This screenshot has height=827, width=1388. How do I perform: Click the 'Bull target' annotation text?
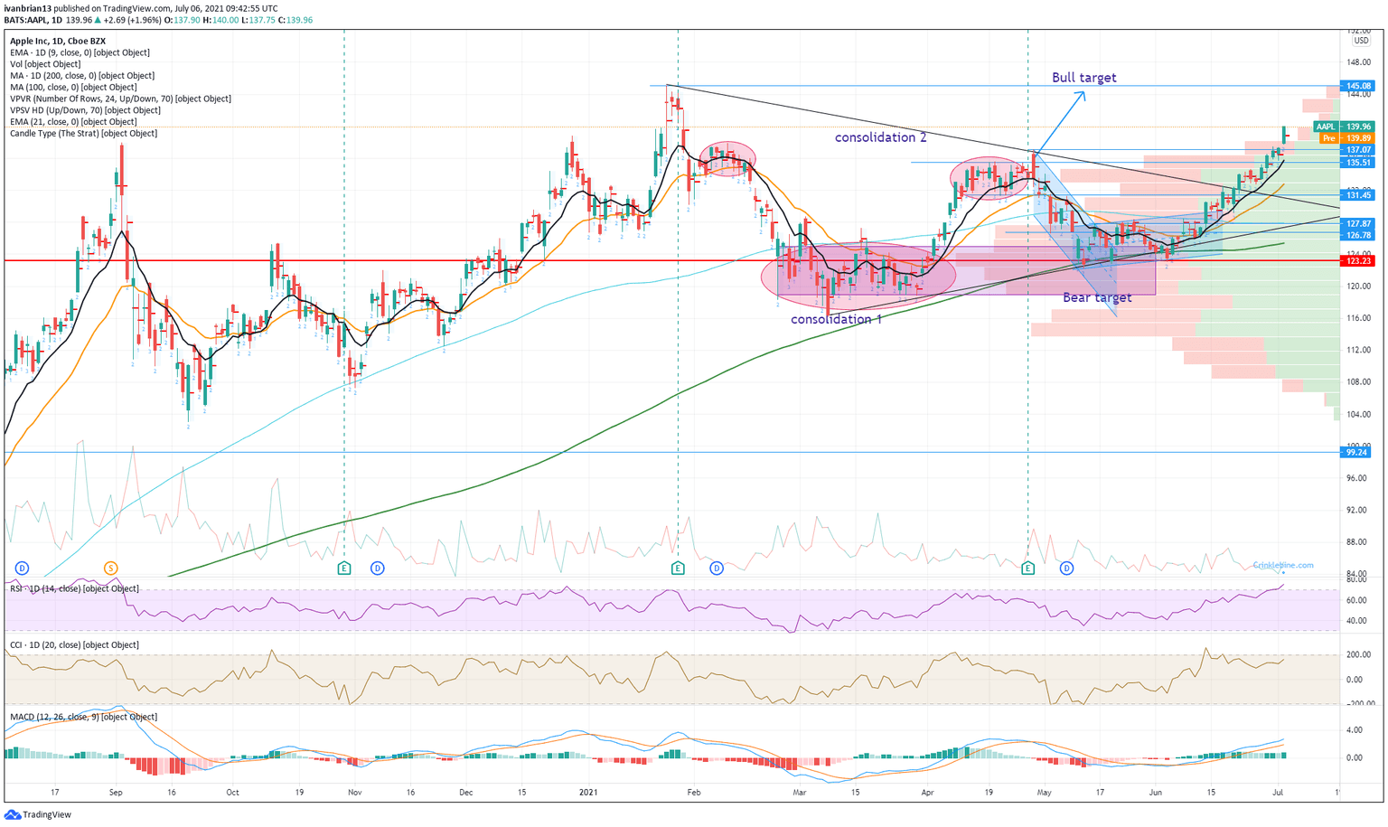1083,78
